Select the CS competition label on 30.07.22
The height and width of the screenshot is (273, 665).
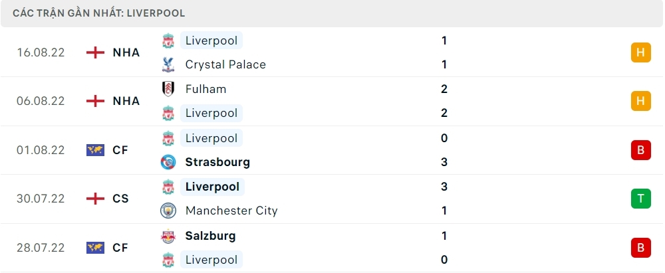(120, 199)
